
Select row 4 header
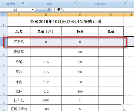3,52
